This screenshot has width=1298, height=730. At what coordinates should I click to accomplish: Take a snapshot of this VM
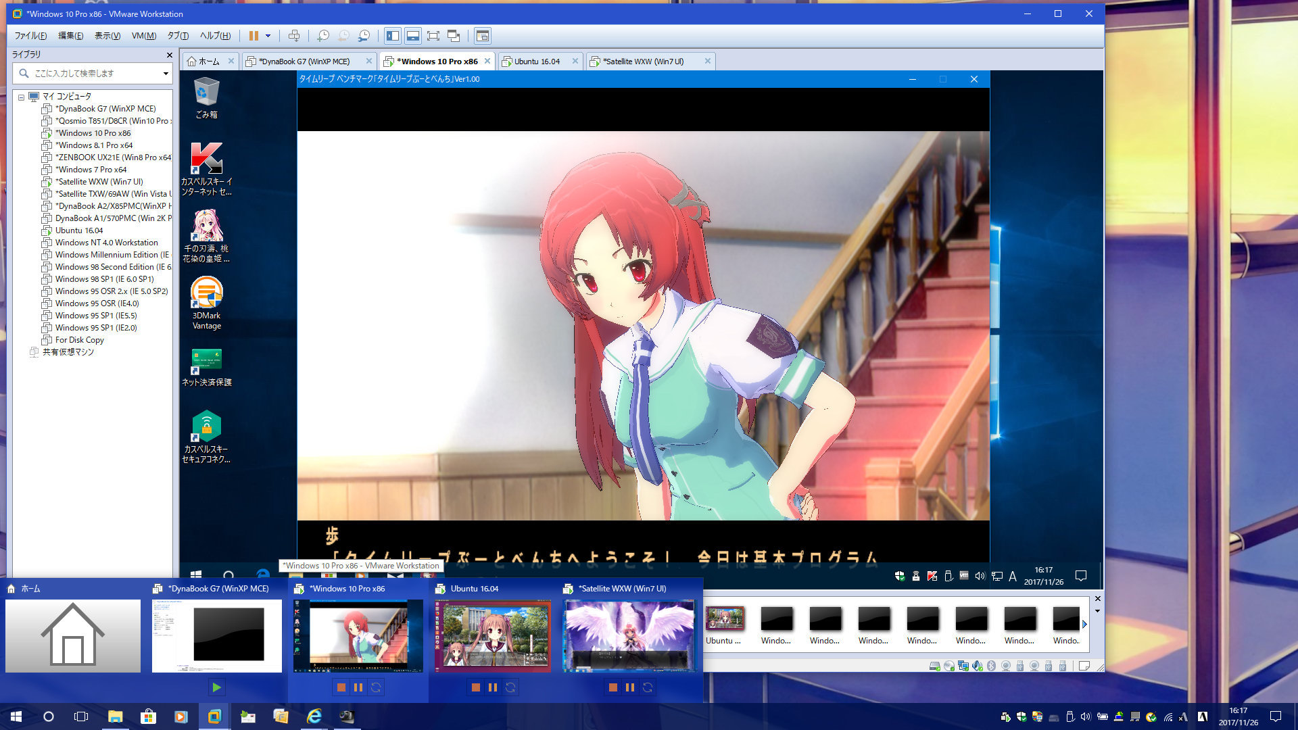coord(323,36)
